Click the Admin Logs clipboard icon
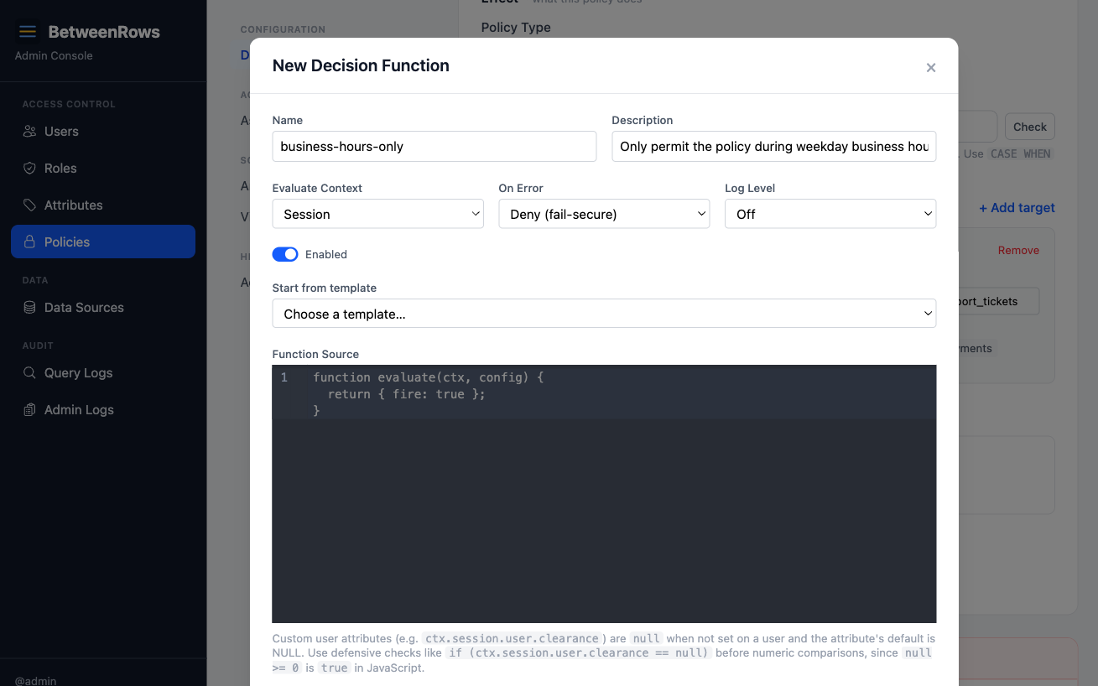Viewport: 1098px width, 686px height. [29, 410]
